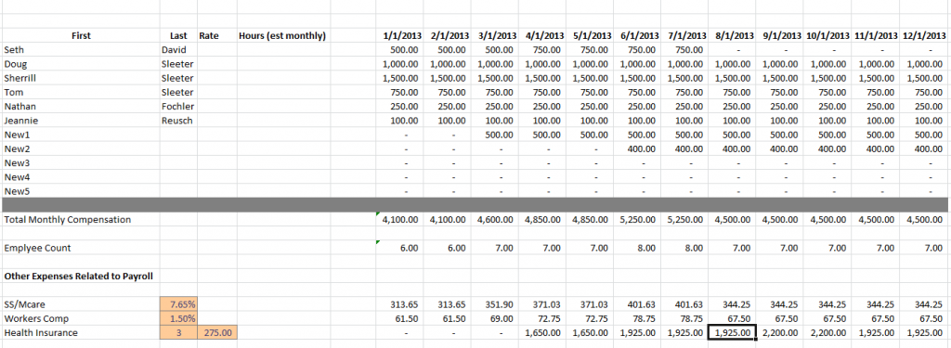Viewport: 951px width, 348px height.
Task: Click the 3/1/2013 date header
Action: 494,36
